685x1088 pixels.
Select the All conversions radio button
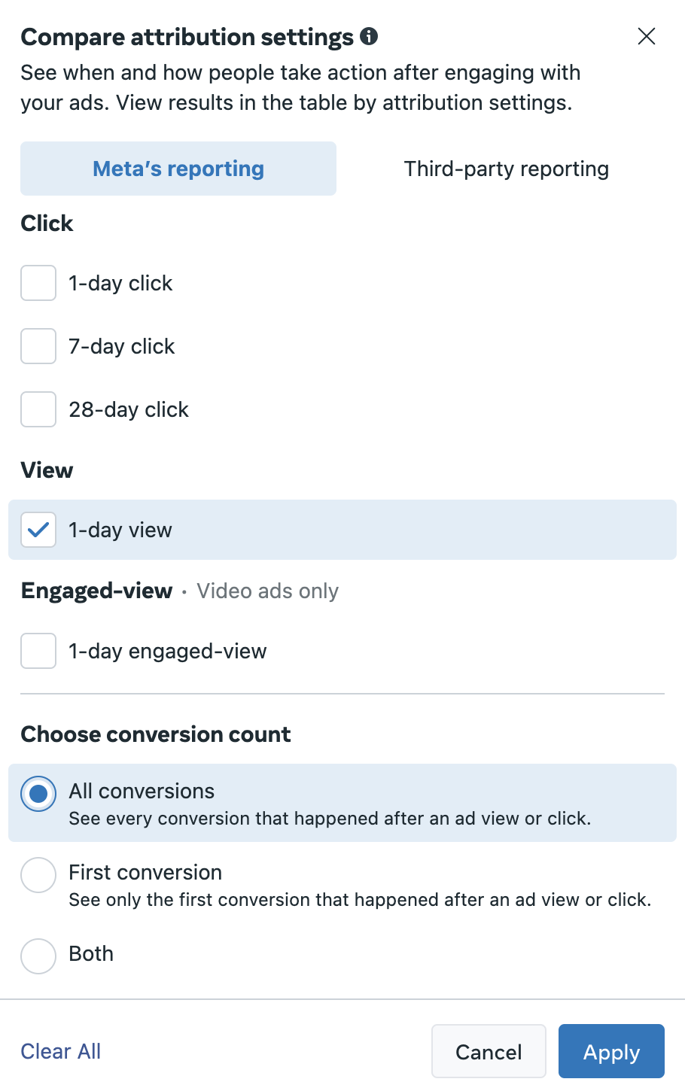(x=38, y=794)
